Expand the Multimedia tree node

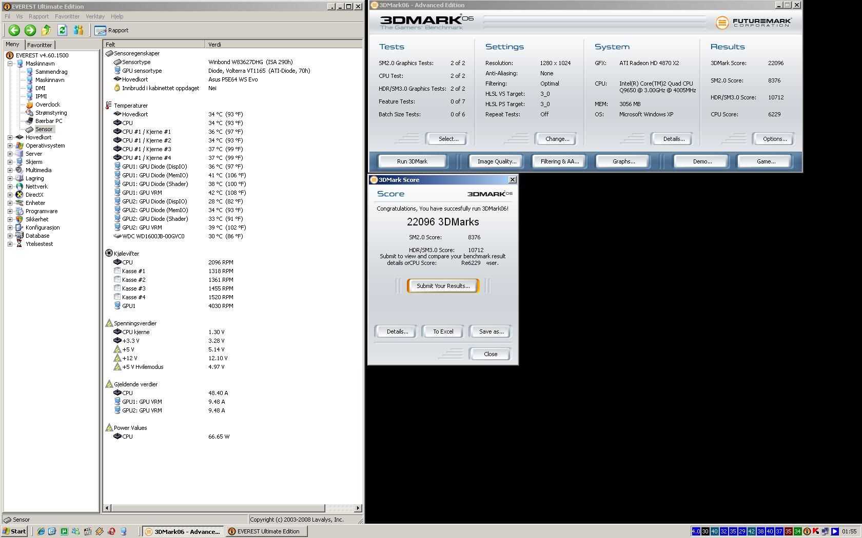coord(10,170)
